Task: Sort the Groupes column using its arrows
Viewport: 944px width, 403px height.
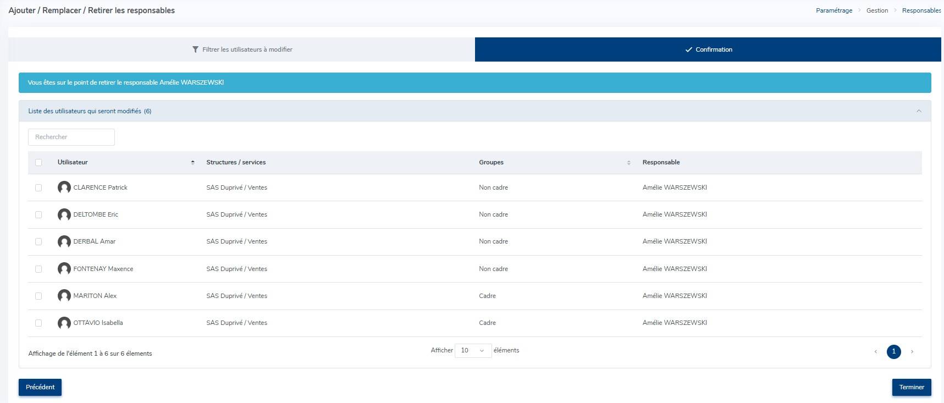Action: pyautogui.click(x=628, y=163)
